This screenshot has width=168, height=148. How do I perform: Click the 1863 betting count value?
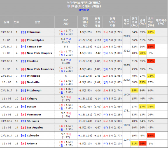click(x=127, y=125)
